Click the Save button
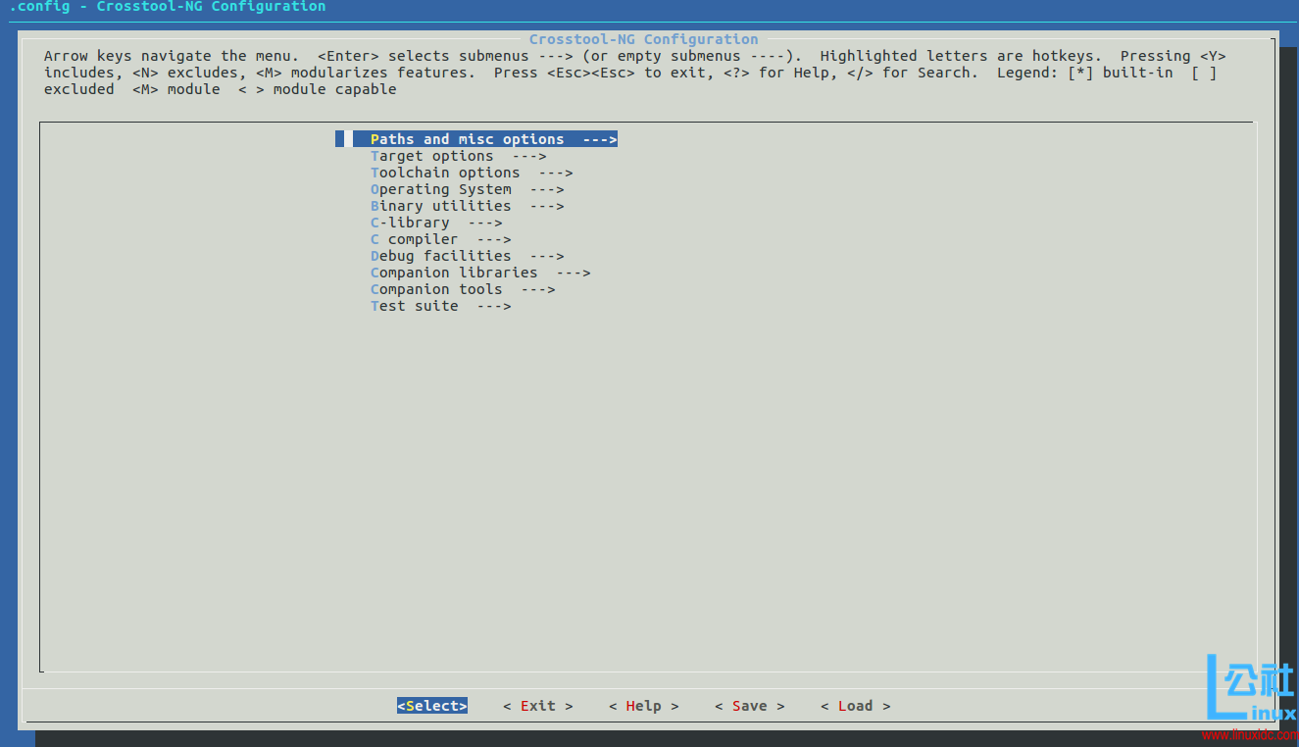The width and height of the screenshot is (1299, 747). coord(750,706)
